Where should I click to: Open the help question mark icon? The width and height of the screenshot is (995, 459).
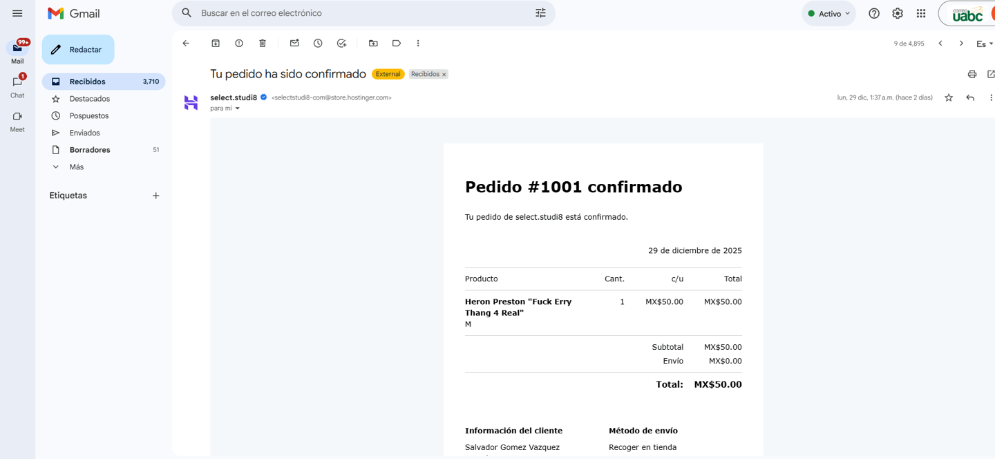pyautogui.click(x=874, y=13)
